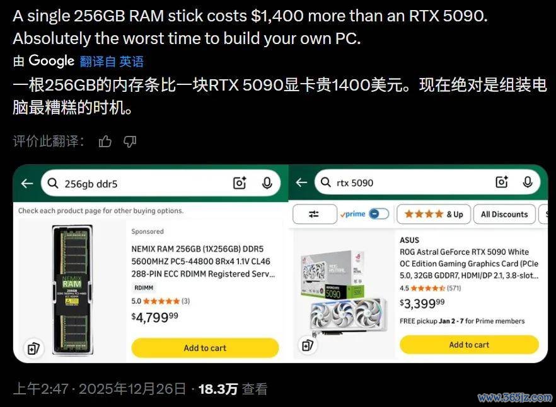This screenshot has height=407, width=556.
Task: Tap back arrow beside 256gb ddr5 search
Action: (x=27, y=183)
